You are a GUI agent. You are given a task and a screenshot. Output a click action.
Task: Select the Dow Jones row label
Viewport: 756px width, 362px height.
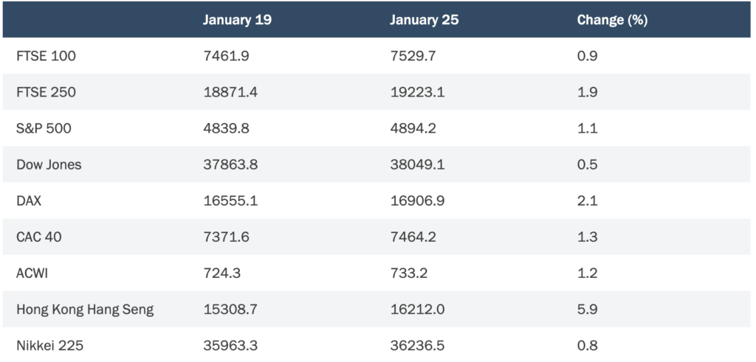tap(49, 164)
